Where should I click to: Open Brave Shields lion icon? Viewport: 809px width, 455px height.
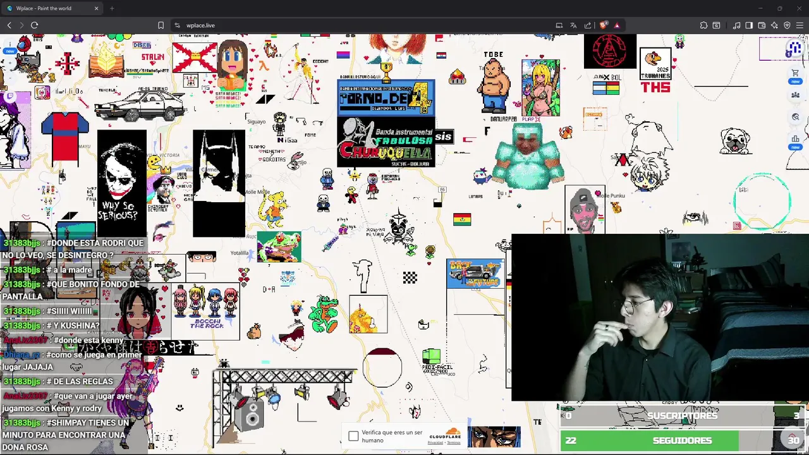(603, 25)
